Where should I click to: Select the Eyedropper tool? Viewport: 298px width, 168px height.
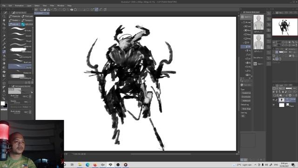tap(4, 40)
